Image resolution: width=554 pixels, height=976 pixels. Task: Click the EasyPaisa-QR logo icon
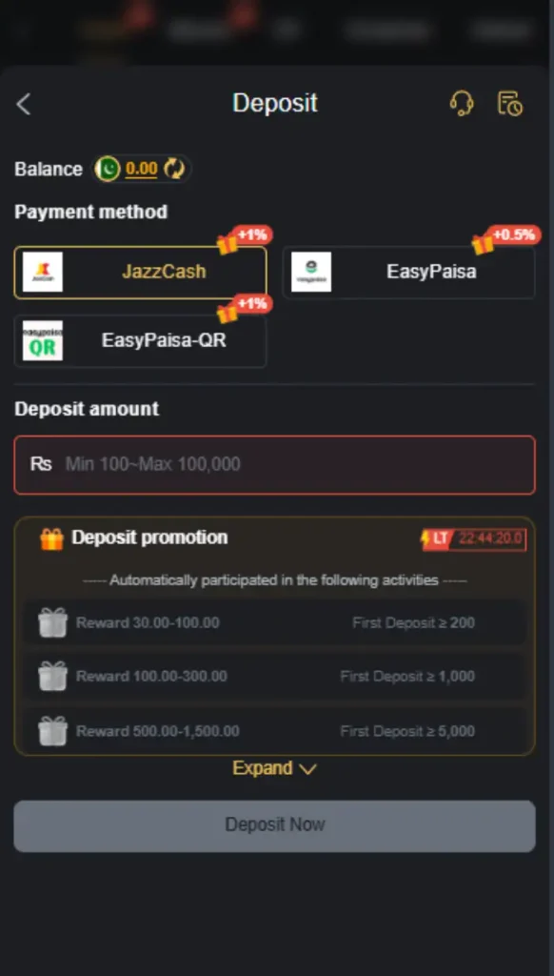(43, 340)
